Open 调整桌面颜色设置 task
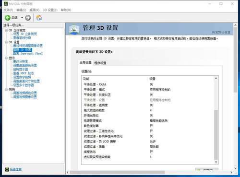This screenshot has height=177, width=240. (25, 65)
